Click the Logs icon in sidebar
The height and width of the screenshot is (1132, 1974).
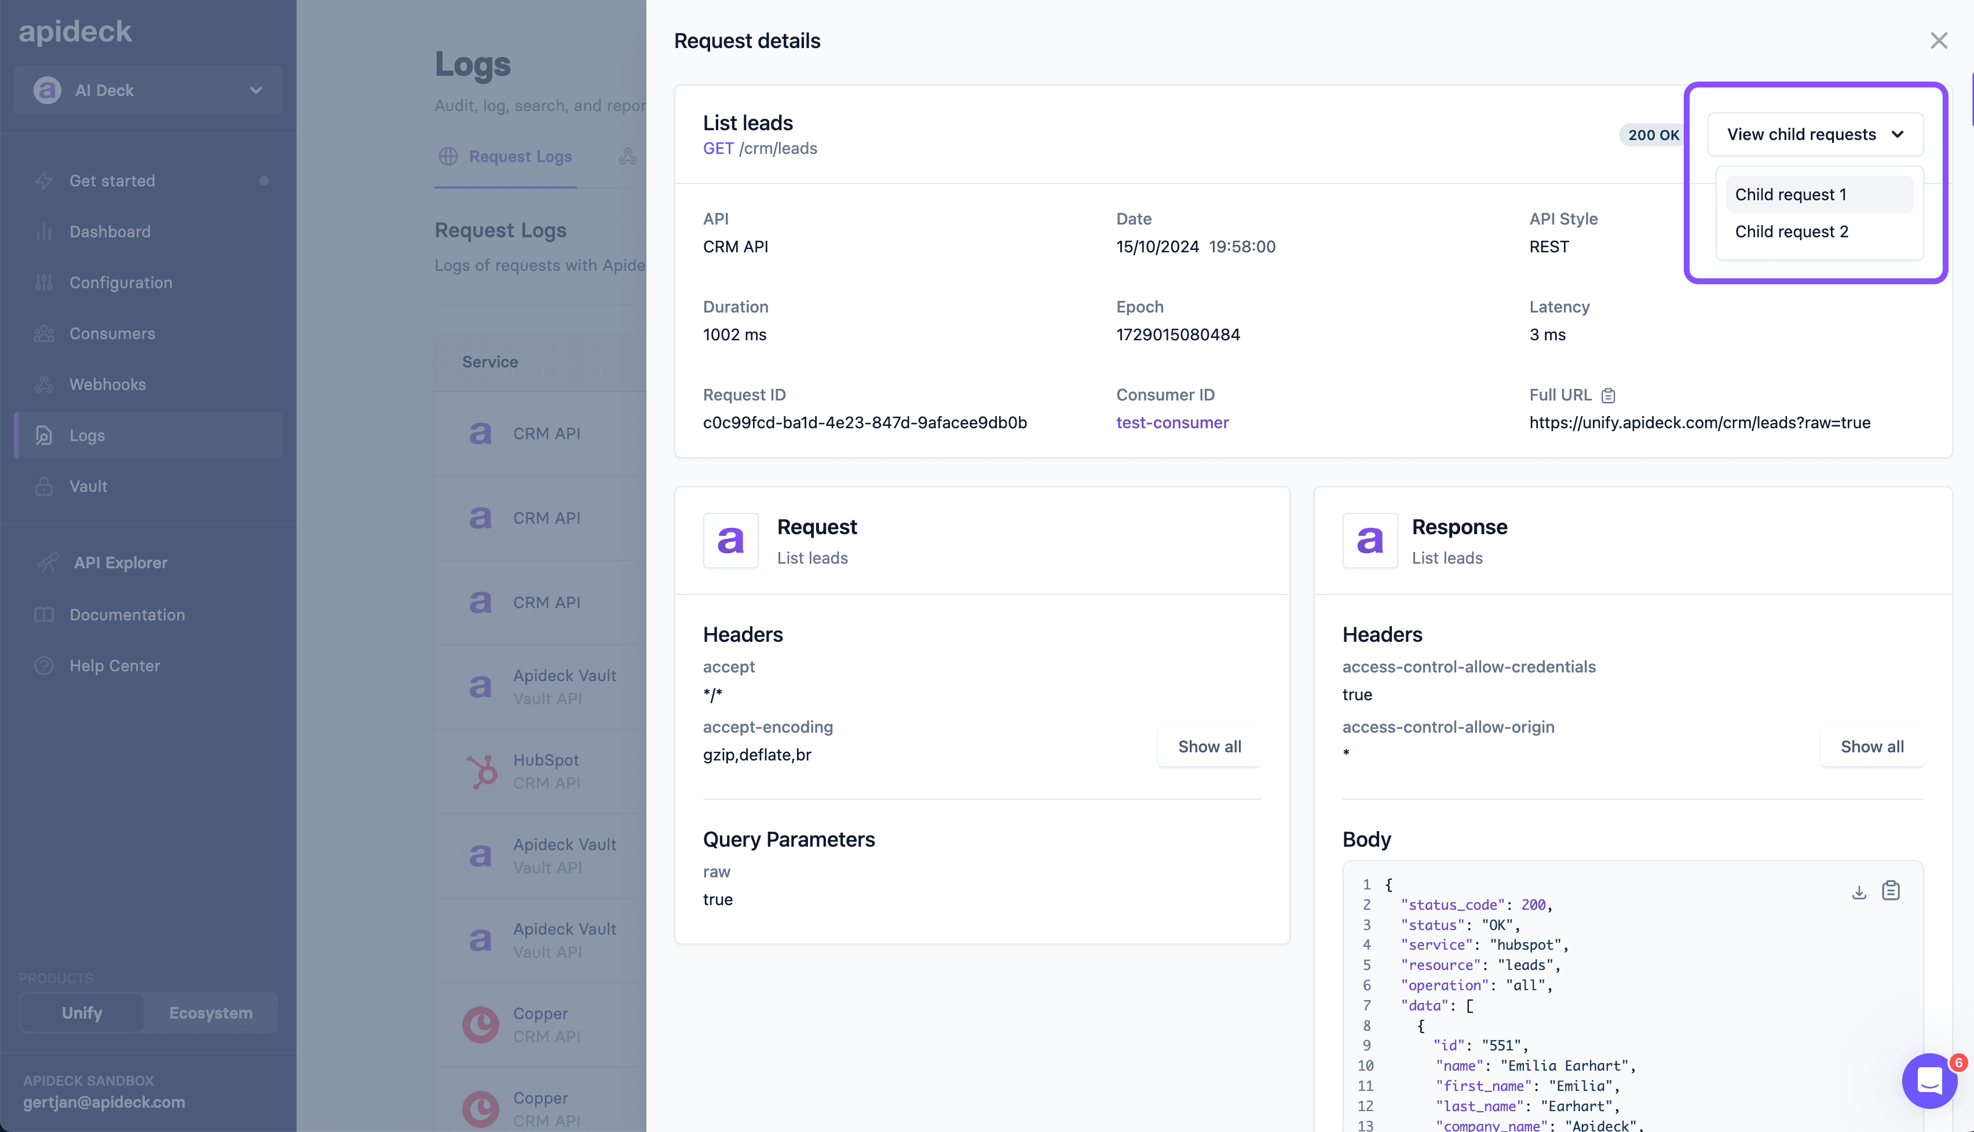43,435
